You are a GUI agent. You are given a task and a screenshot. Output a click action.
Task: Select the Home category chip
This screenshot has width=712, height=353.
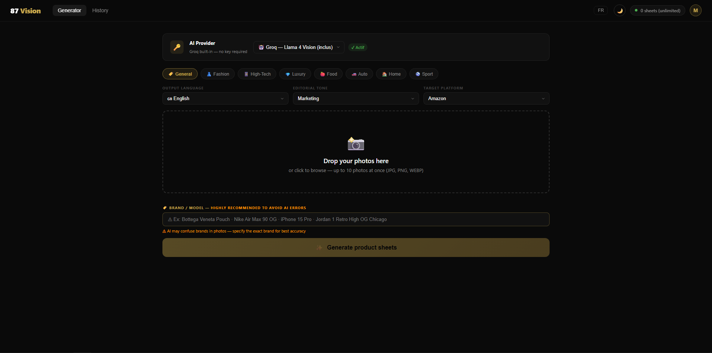(x=391, y=74)
